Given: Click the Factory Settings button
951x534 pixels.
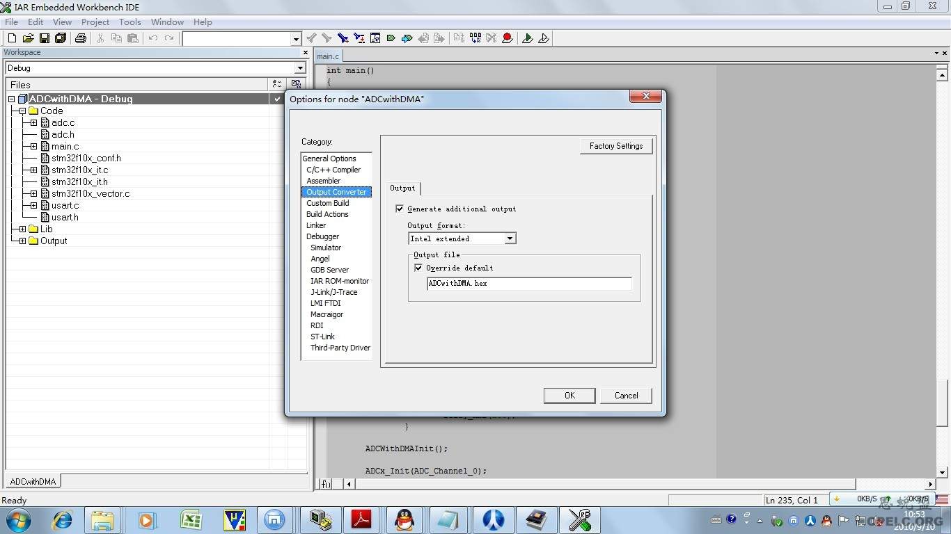Looking at the screenshot, I should [x=616, y=146].
